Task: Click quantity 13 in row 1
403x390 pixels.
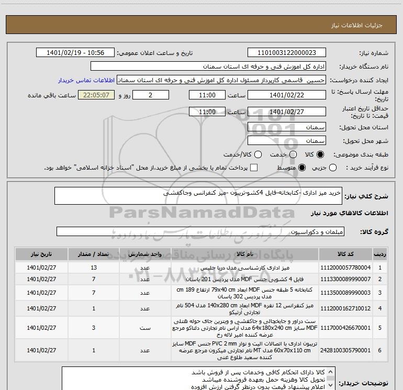Action: pyautogui.click(x=94, y=268)
